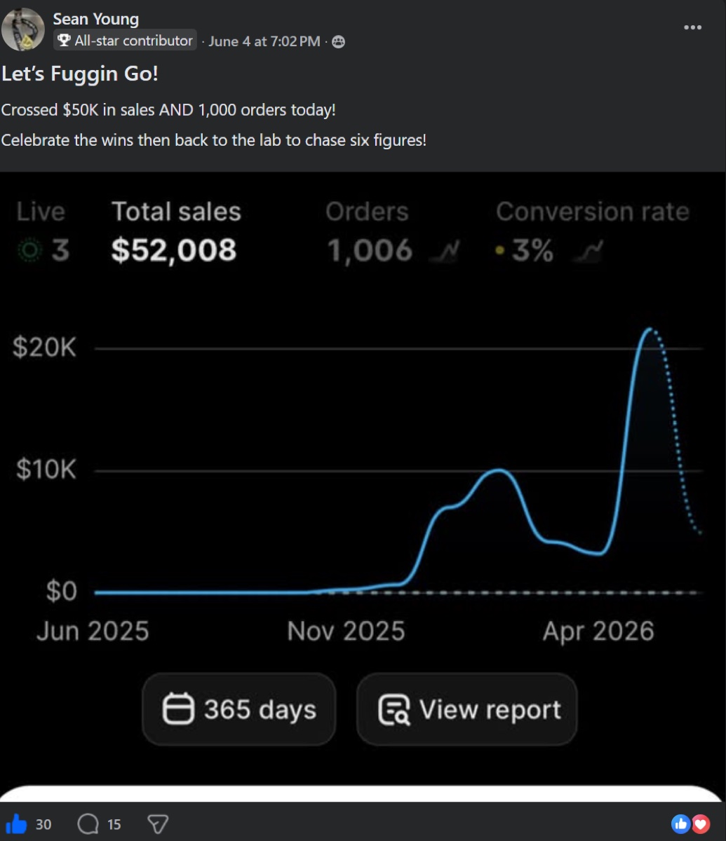
Task: Click Sean Young's profile picture
Action: (23, 29)
